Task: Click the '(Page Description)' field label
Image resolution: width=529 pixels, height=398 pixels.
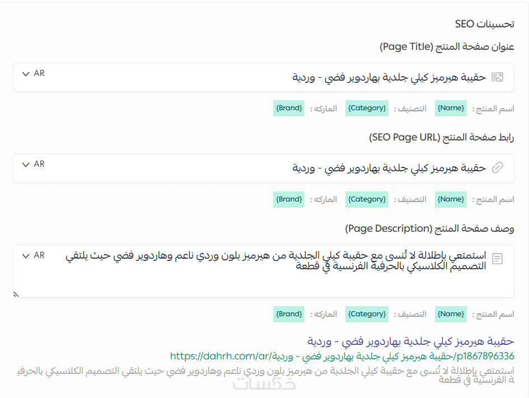Action: point(429,228)
